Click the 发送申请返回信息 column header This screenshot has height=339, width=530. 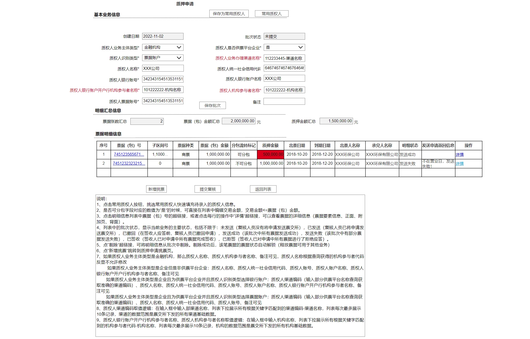438,145
